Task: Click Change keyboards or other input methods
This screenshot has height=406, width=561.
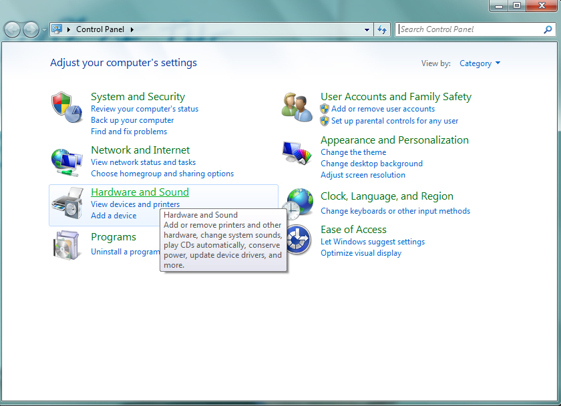Action: (x=395, y=211)
